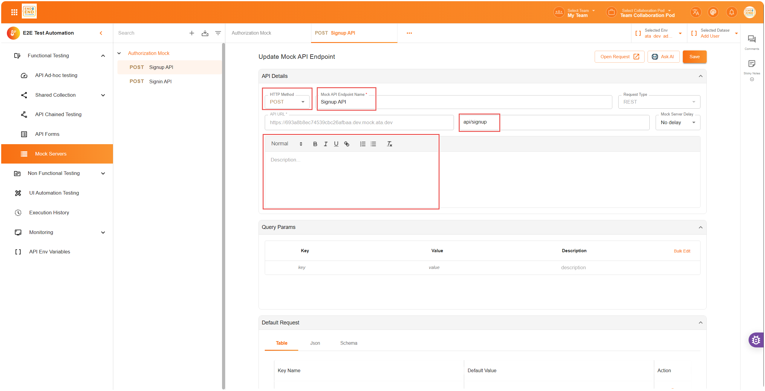Collapse the Query Params section

pos(700,227)
